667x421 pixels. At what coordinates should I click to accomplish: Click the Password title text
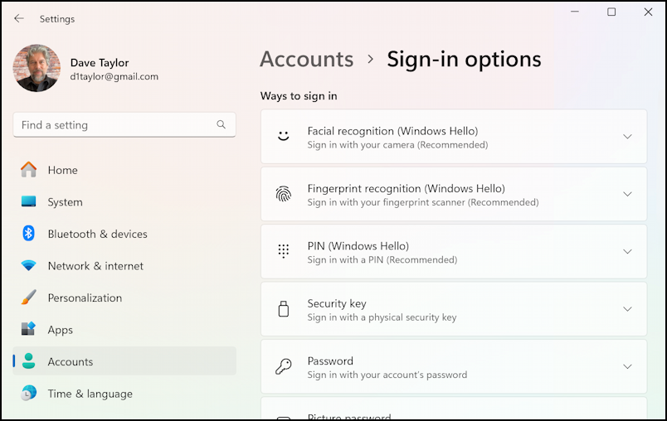click(330, 361)
